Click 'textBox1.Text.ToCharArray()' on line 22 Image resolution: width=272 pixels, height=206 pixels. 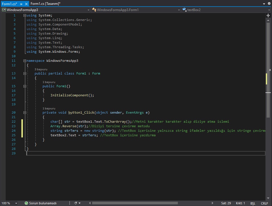(x=103, y=122)
